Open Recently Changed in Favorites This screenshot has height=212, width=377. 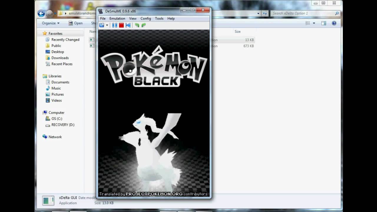pyautogui.click(x=65, y=40)
